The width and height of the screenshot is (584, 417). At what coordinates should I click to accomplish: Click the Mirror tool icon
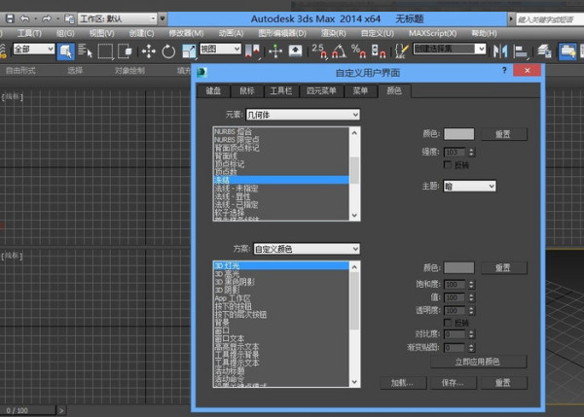500,51
